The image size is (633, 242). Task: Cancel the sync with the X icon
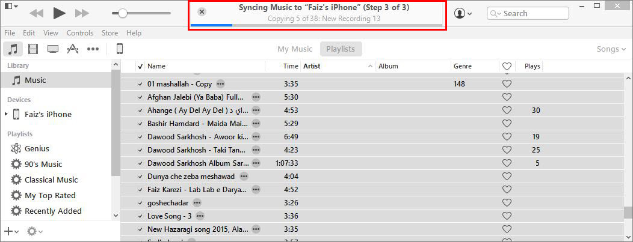click(x=202, y=12)
